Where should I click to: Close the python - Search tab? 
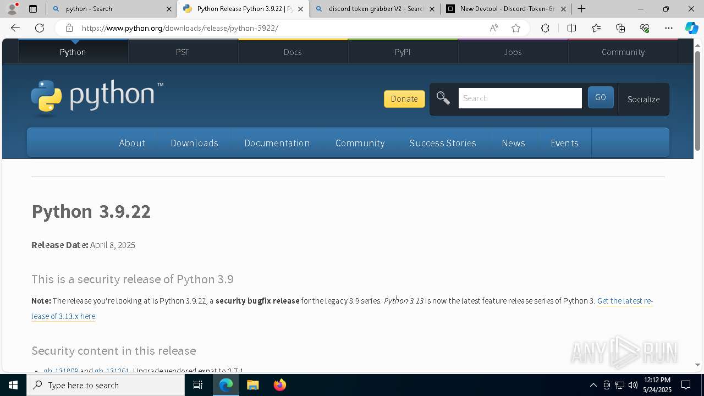(x=169, y=9)
